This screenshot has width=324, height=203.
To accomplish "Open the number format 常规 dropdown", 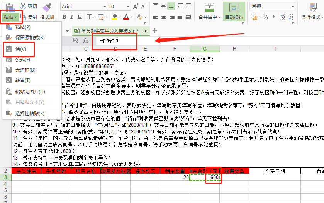I will (x=272, y=7).
